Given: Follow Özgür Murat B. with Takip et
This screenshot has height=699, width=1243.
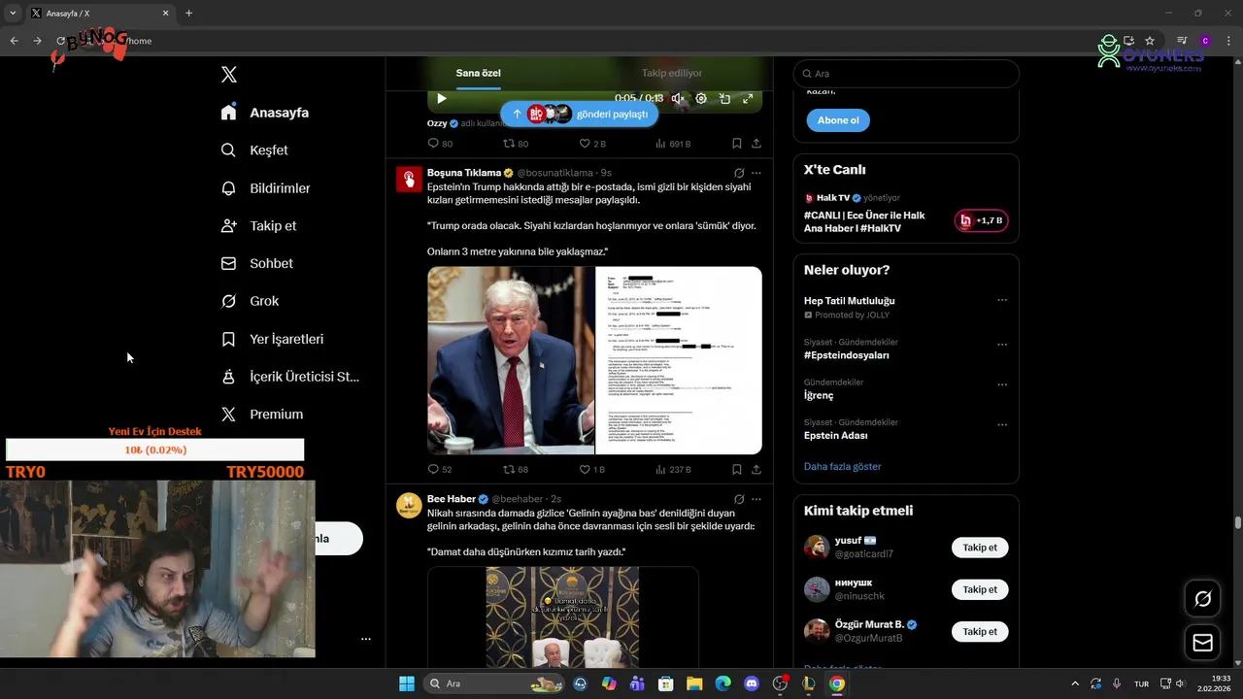Looking at the screenshot, I should point(980,632).
